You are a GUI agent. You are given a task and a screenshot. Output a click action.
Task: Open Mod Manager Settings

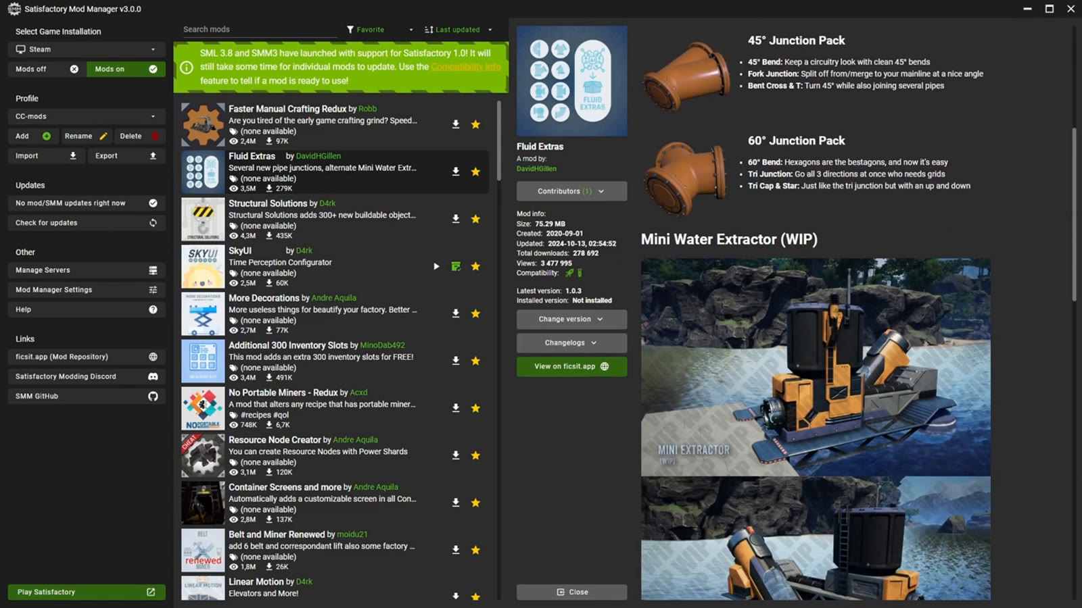[87, 290]
